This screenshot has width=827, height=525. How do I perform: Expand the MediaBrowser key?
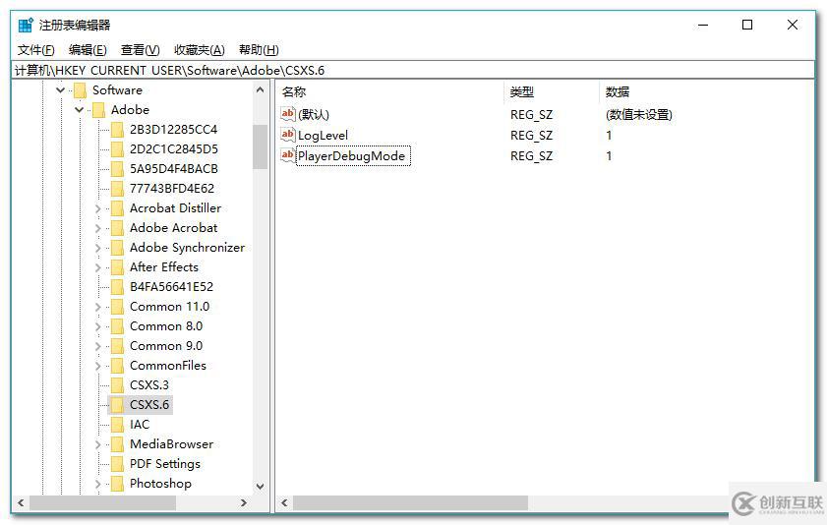click(x=98, y=444)
